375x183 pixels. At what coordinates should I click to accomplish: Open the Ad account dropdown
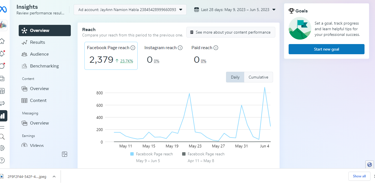(130, 10)
